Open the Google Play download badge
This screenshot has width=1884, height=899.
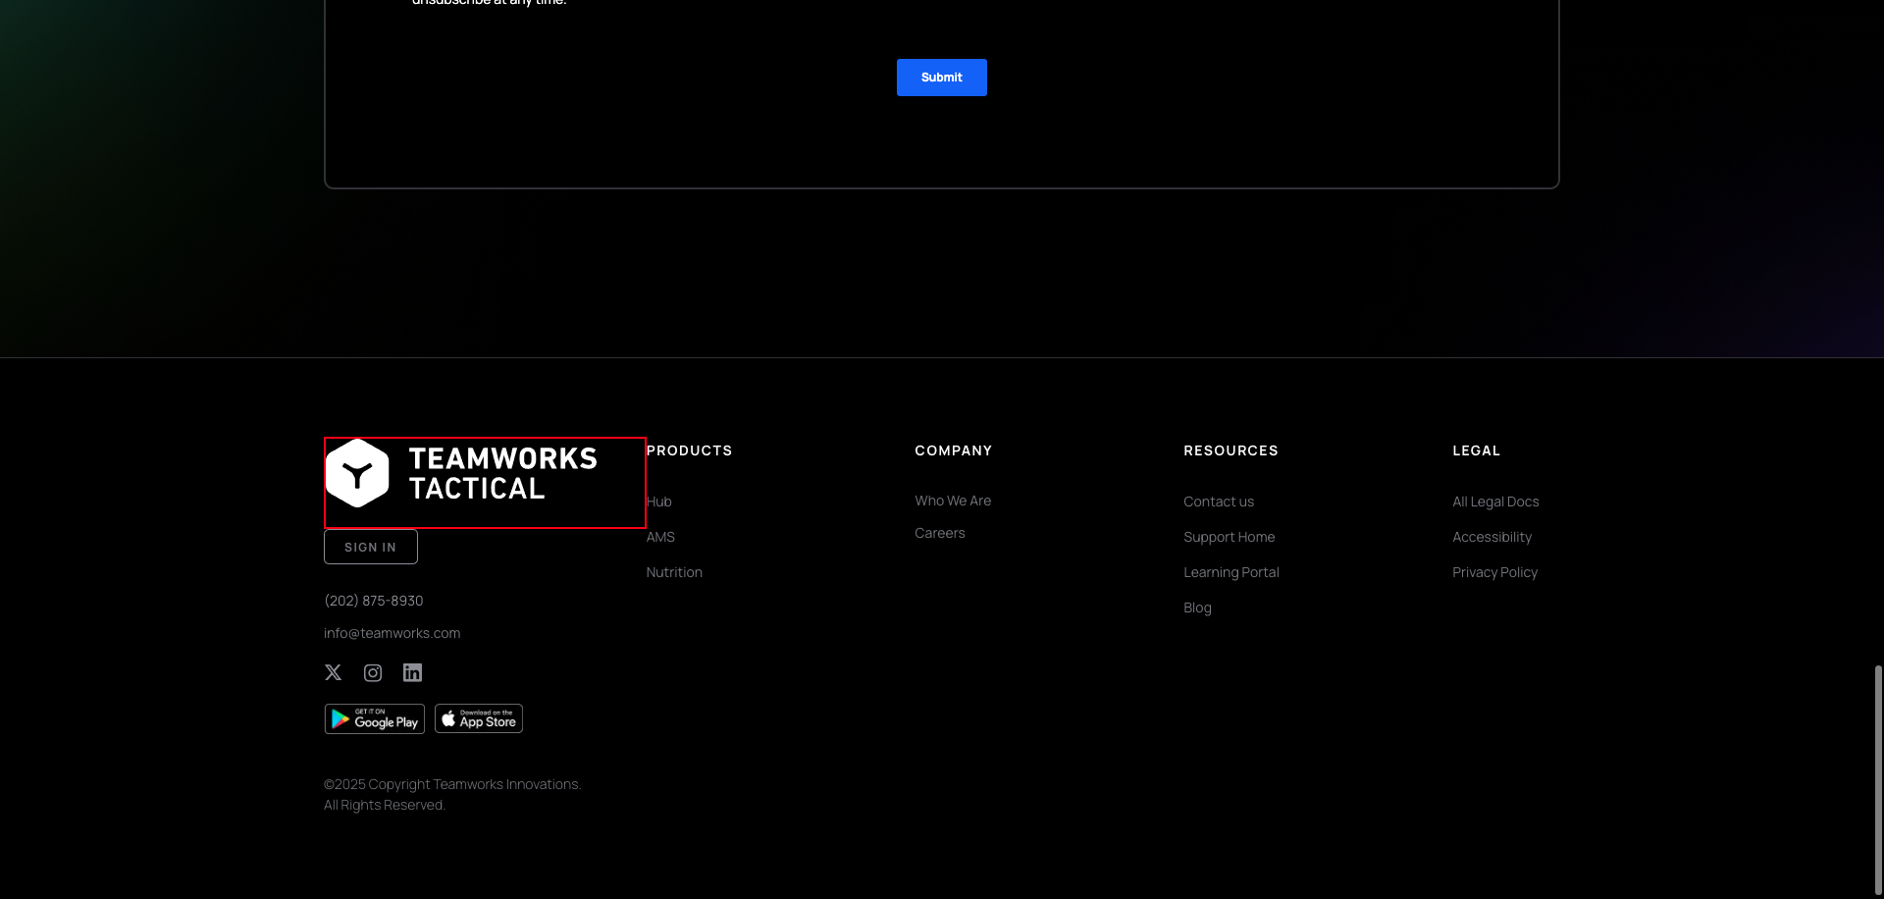[x=374, y=717]
